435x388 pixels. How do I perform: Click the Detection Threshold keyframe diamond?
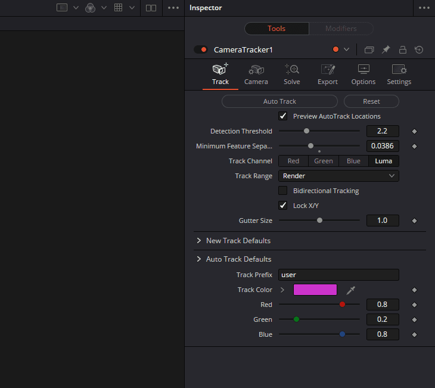click(x=415, y=131)
